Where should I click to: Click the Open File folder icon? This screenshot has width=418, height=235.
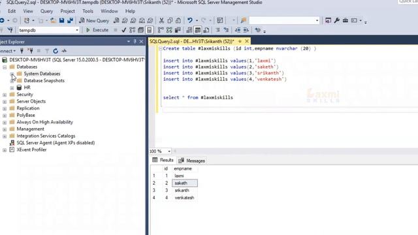pos(53,20)
